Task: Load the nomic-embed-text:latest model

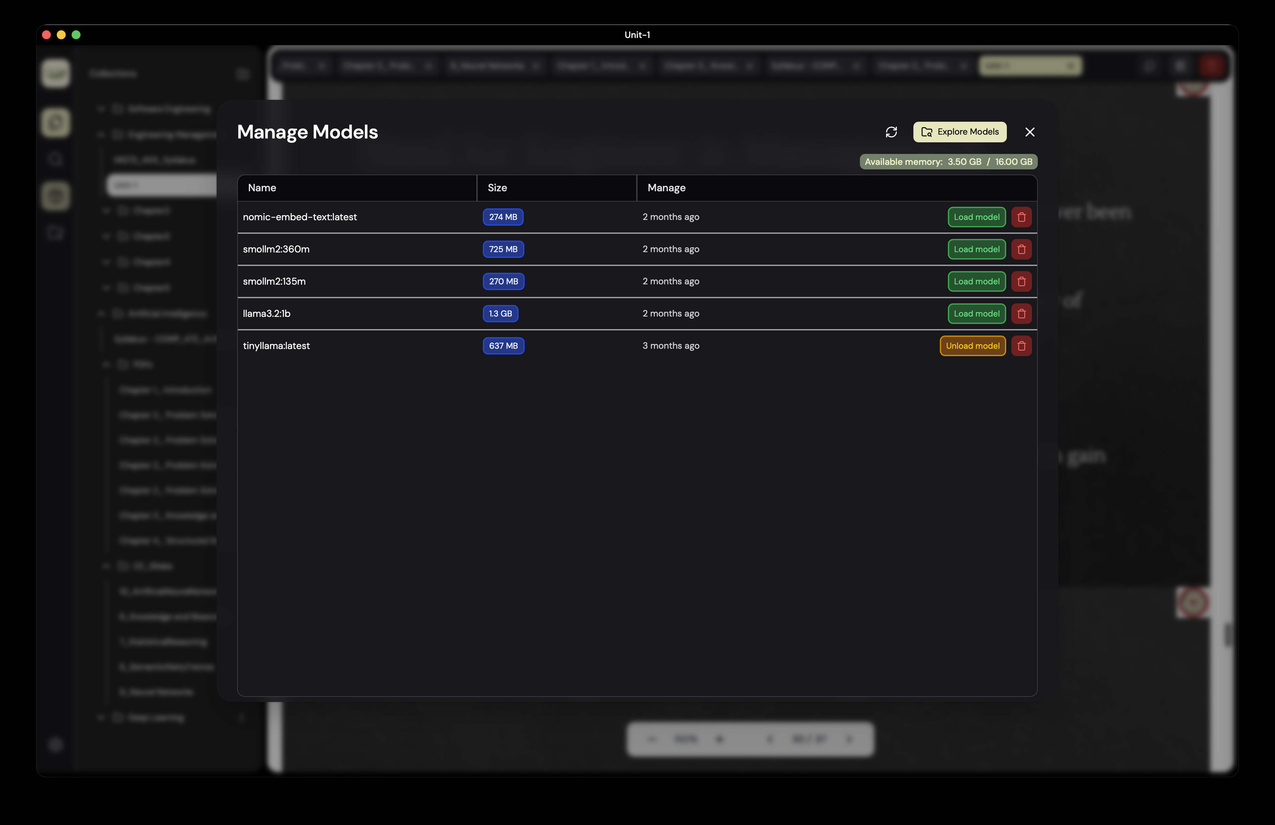Action: coord(976,217)
